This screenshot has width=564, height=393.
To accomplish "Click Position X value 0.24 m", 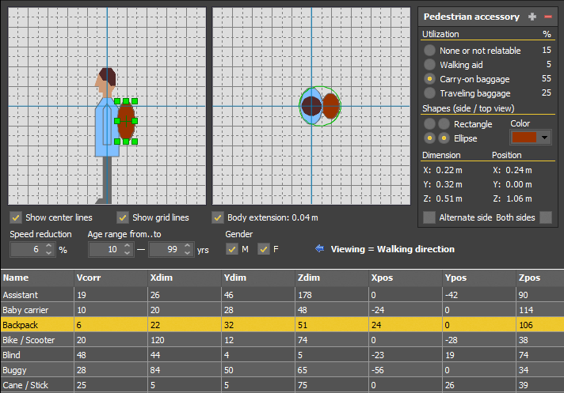I will pyautogui.click(x=519, y=170).
